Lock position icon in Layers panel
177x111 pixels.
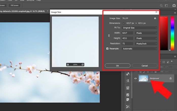(148, 72)
